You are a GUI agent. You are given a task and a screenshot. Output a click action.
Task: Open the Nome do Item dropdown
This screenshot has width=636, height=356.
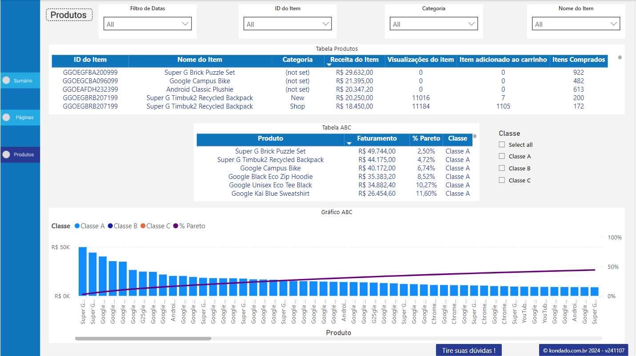click(x=614, y=24)
